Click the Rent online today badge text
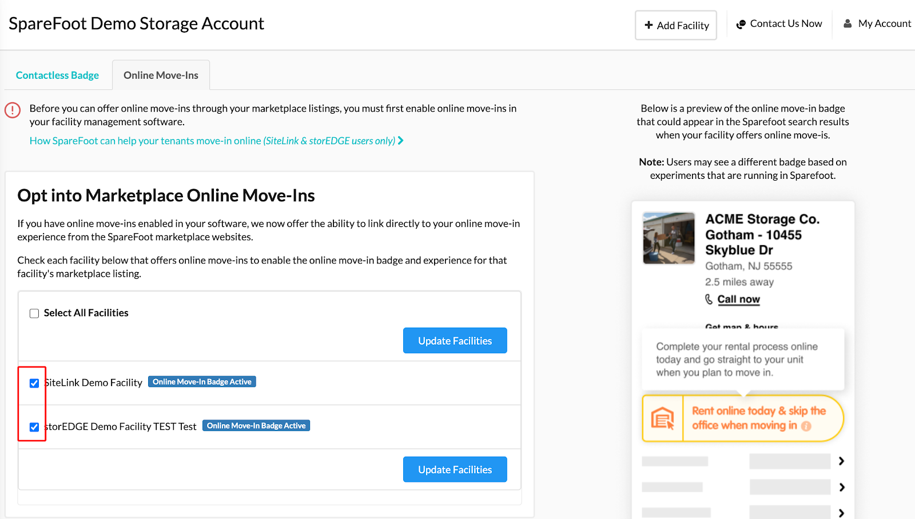This screenshot has width=915, height=519. [x=759, y=418]
